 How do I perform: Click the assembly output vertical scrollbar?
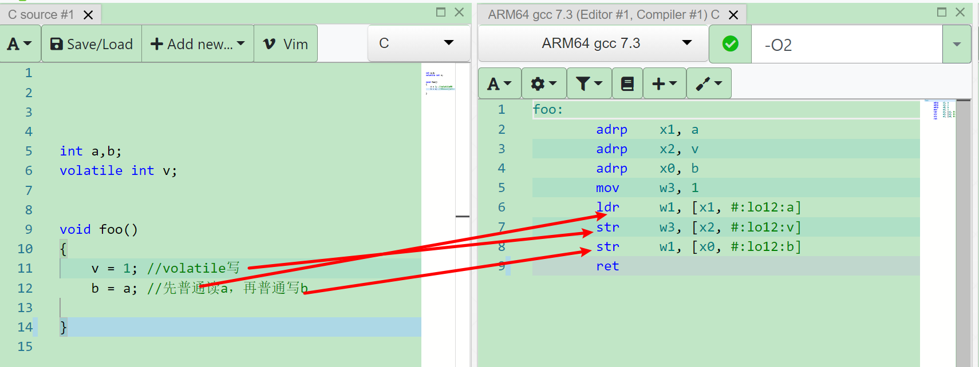(964, 233)
